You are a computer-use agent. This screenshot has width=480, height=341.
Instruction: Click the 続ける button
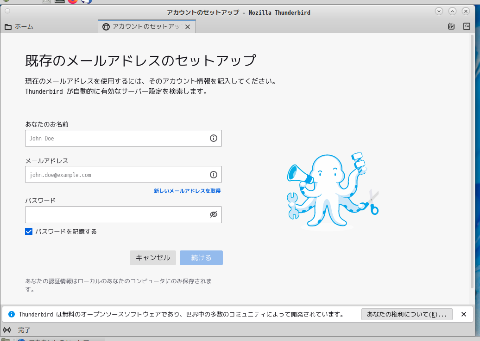point(201,258)
